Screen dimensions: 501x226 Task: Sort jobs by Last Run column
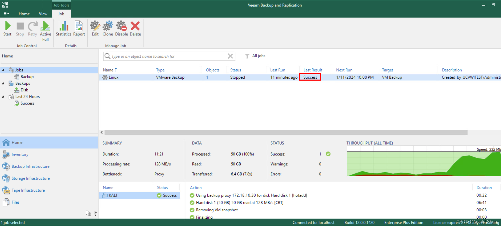tap(278, 70)
